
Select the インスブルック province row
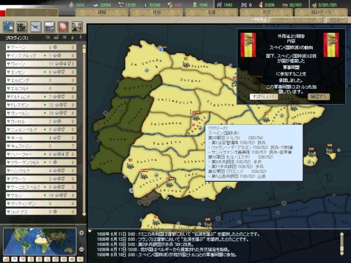click(x=41, y=56)
